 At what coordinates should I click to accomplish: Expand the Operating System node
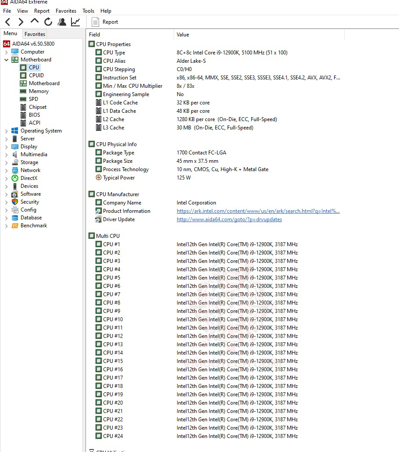pos(6,131)
